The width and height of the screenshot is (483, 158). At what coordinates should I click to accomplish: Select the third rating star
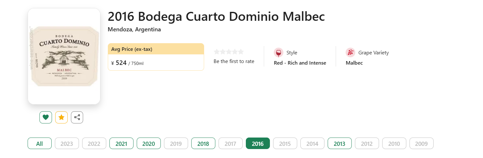[229, 51]
